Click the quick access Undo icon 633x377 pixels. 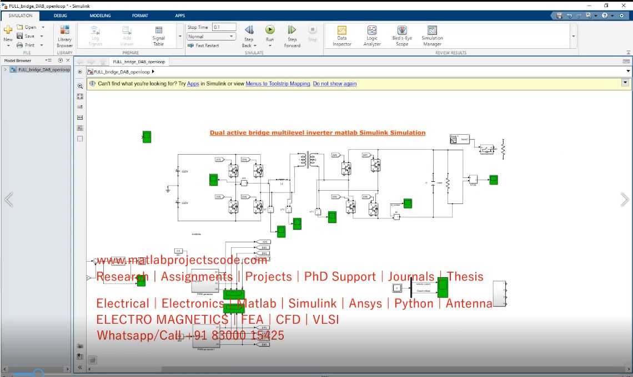click(569, 16)
